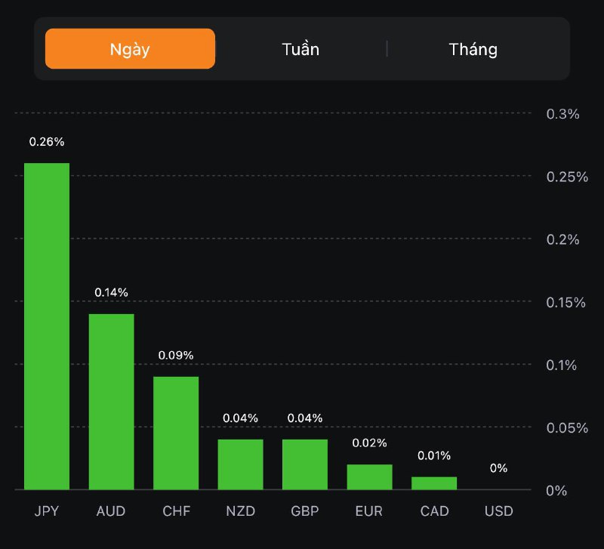Click the CHF green bar
Image resolution: width=604 pixels, height=549 pixels.
tap(176, 433)
